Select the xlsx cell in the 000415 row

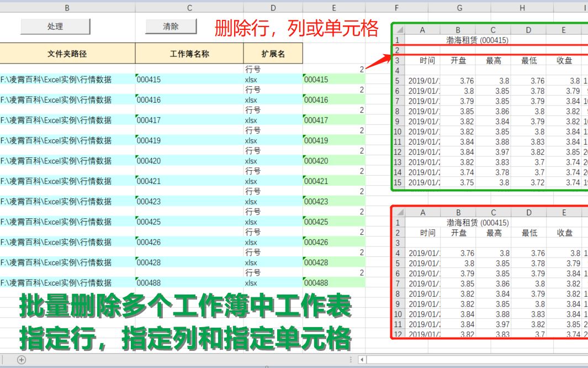[273, 79]
